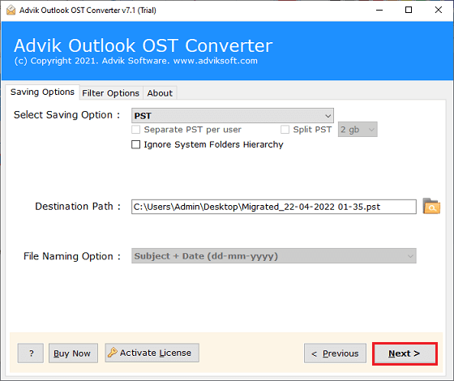Click the Advik Outlook OST Converter heading
454x381 pixels.
pyautogui.click(x=143, y=45)
